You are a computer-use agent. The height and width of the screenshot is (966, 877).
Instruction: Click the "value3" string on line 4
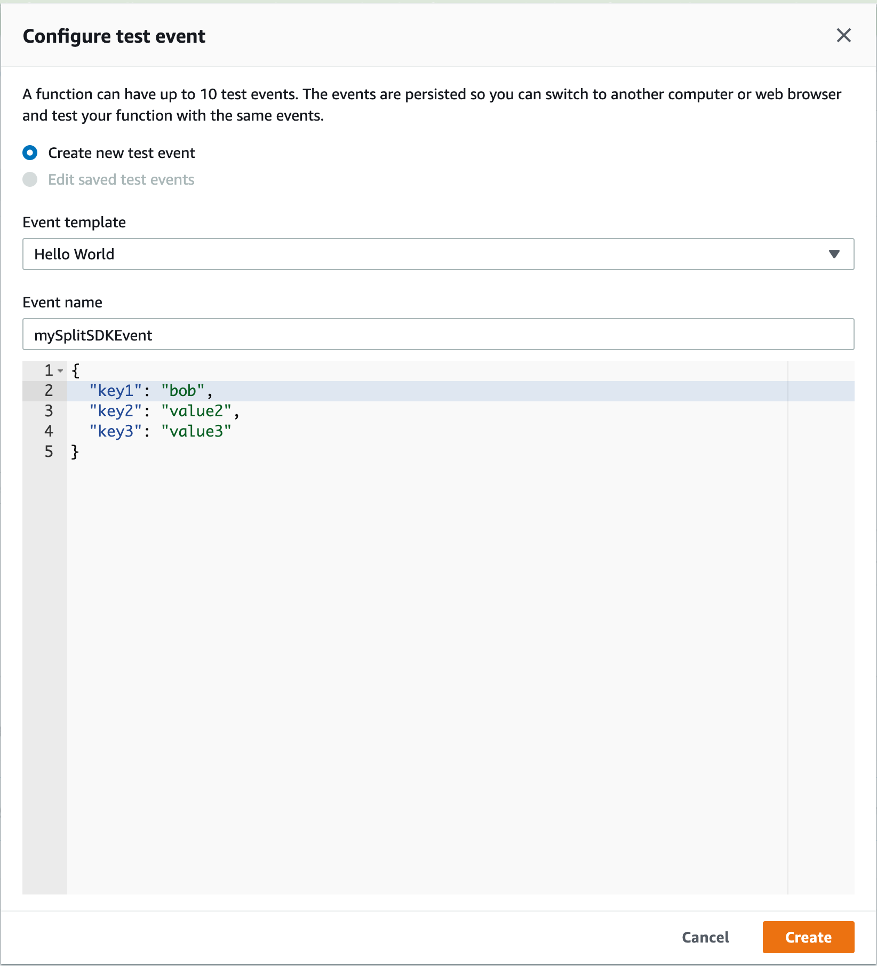click(x=196, y=431)
